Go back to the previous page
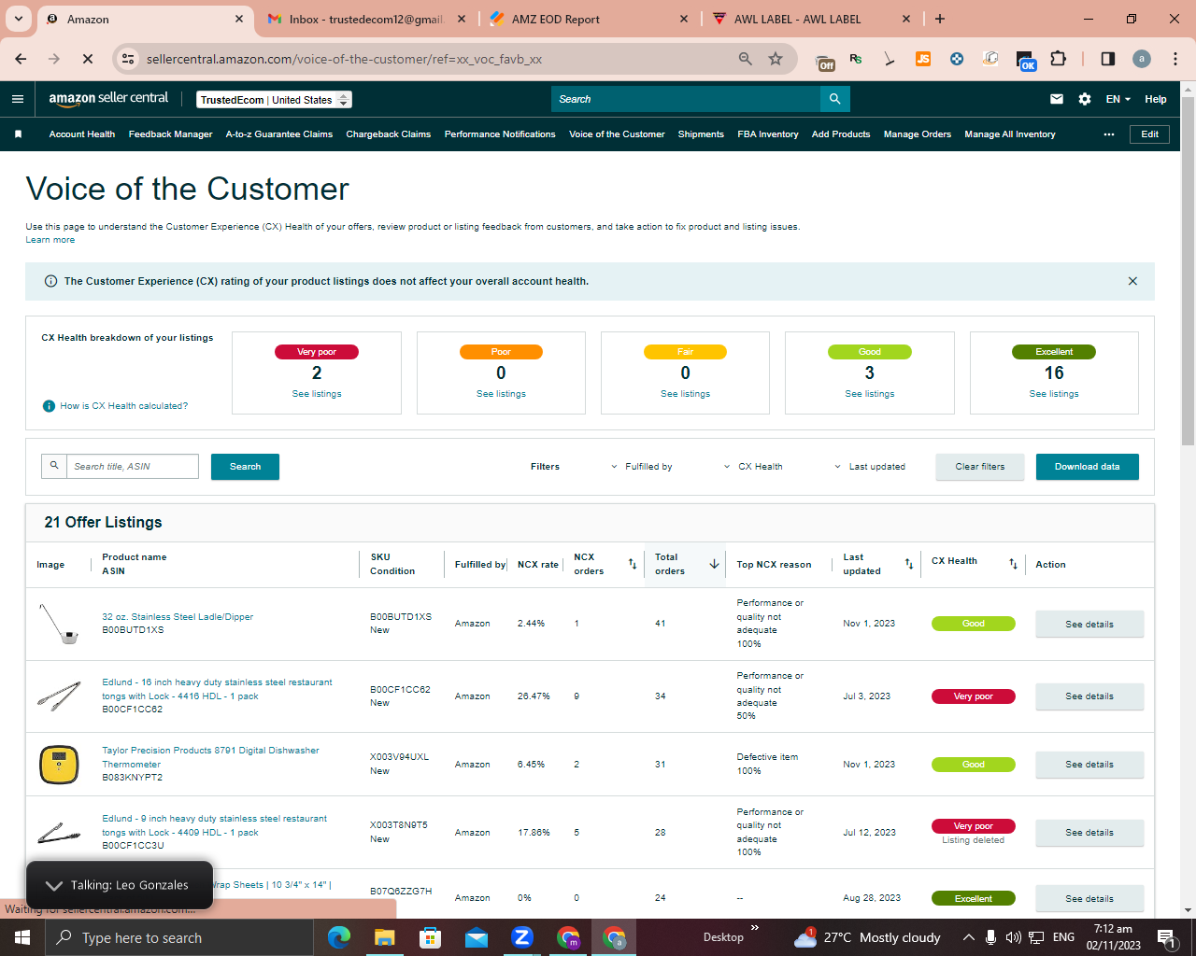 point(21,59)
